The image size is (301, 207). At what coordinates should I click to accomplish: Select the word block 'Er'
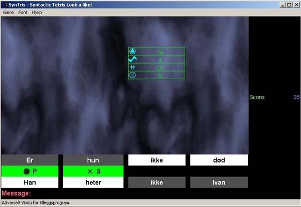coord(30,160)
